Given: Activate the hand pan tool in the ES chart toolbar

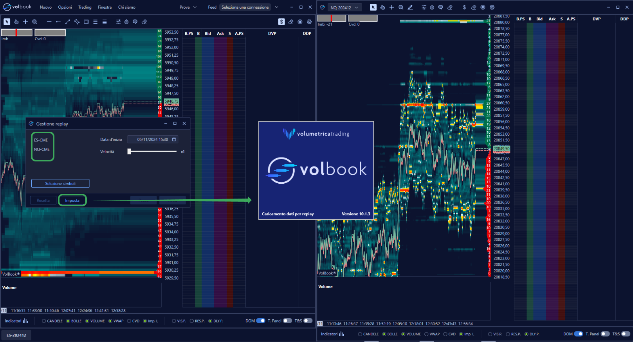Looking at the screenshot, I should [x=16, y=22].
